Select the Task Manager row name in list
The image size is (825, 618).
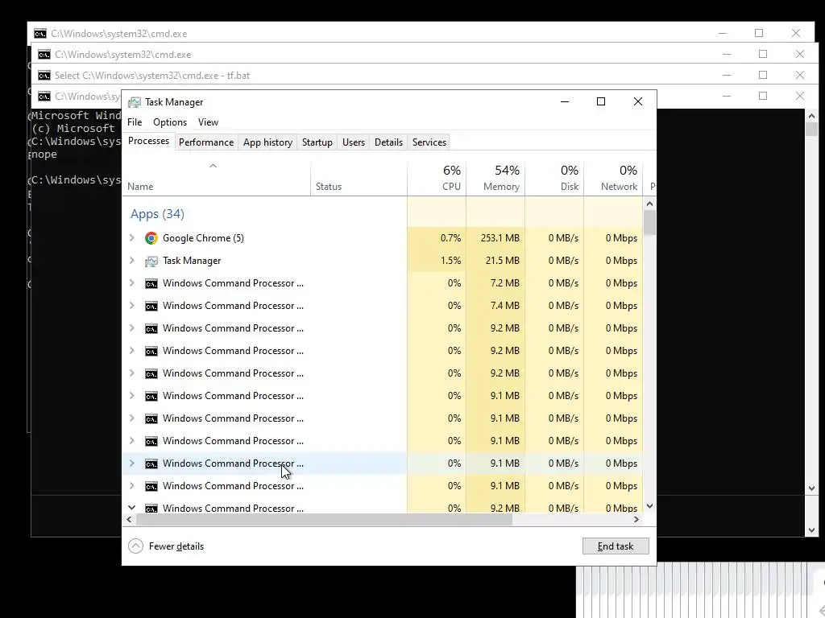(192, 261)
